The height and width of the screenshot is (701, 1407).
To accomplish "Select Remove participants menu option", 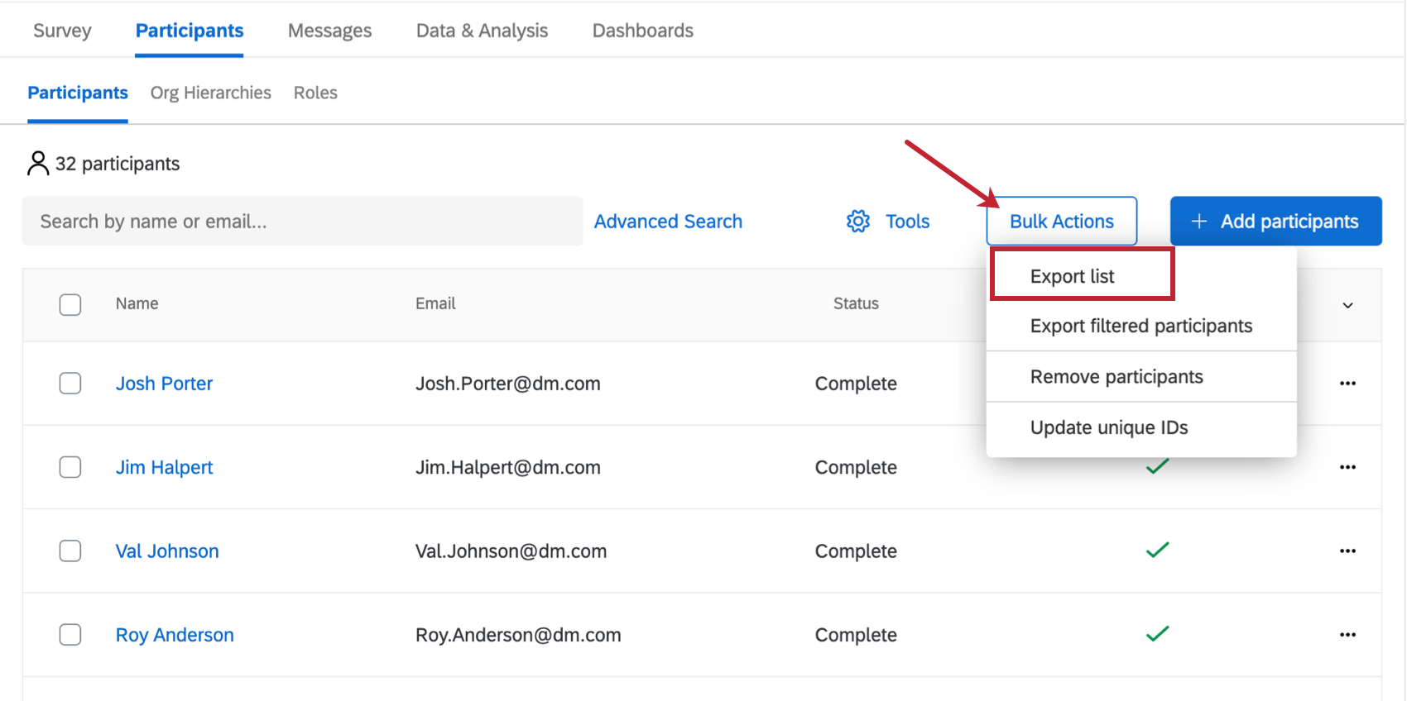I will click(x=1116, y=377).
